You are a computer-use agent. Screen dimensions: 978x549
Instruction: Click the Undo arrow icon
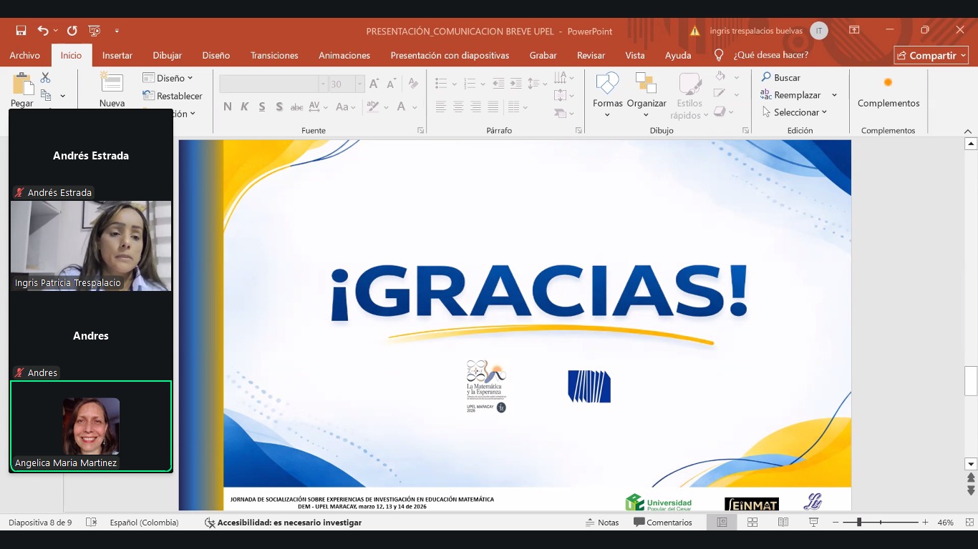(42, 31)
